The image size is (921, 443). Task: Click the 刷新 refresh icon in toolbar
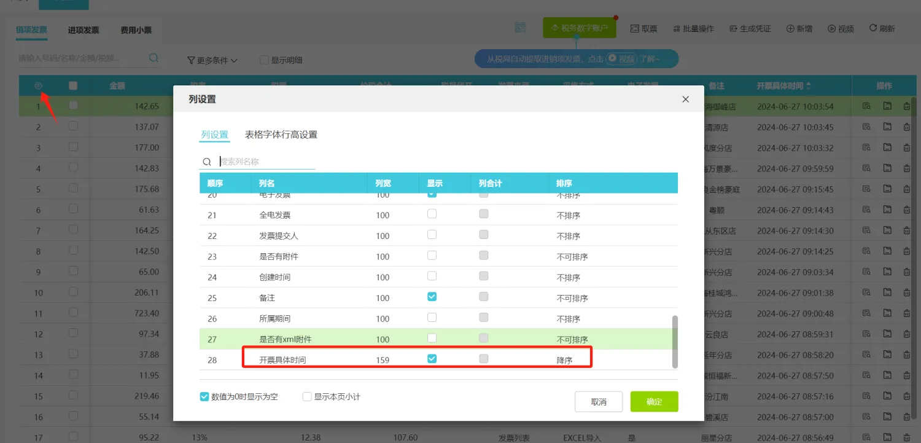tap(872, 28)
